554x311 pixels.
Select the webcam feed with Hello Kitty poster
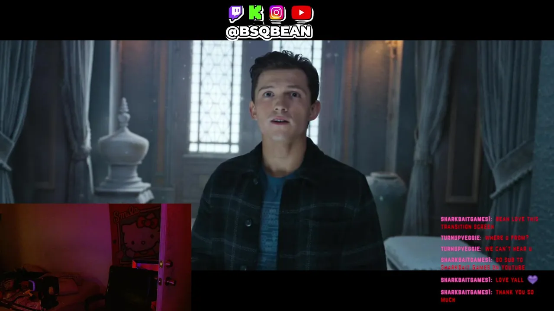[x=95, y=257]
